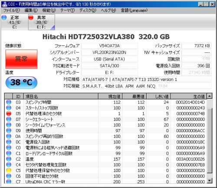This screenshot has width=217, height=188.
Task: Click the ID column header
Action: [18, 96]
